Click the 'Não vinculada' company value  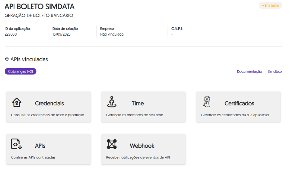(112, 34)
